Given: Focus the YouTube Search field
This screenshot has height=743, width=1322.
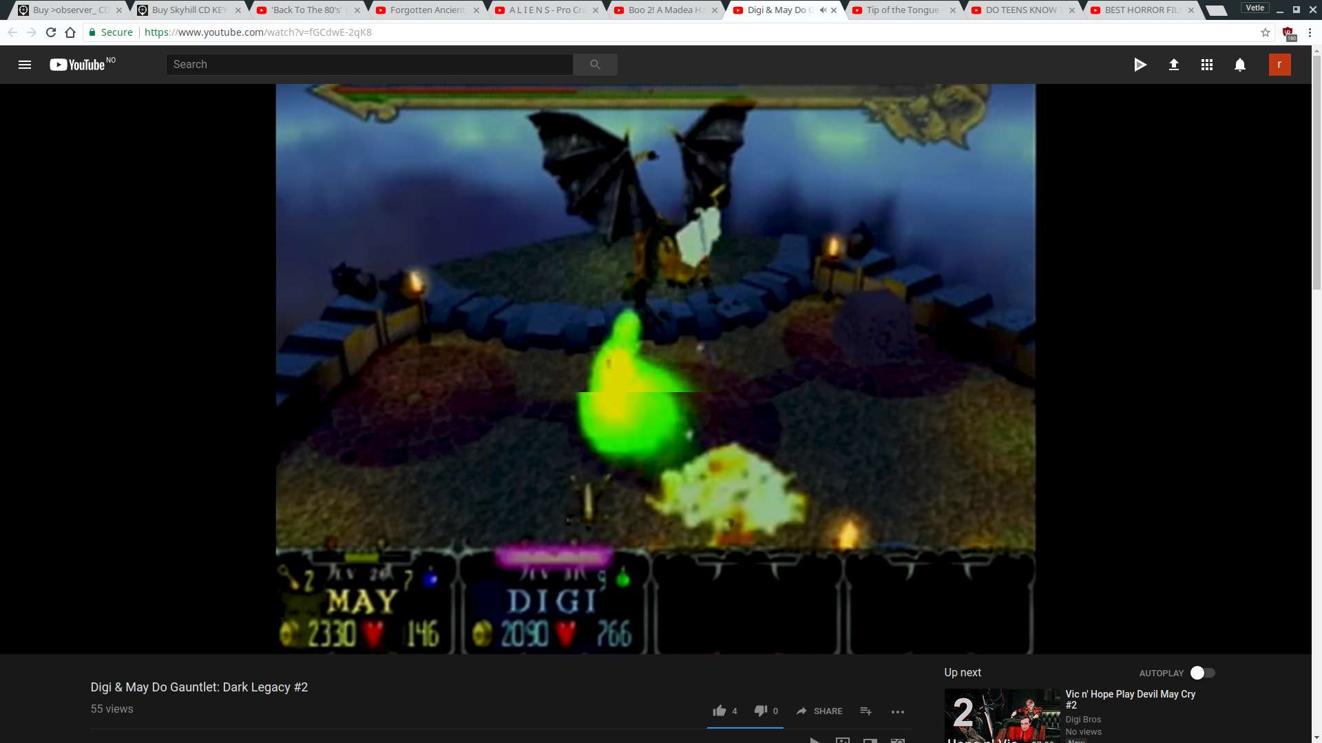Looking at the screenshot, I should (x=369, y=65).
